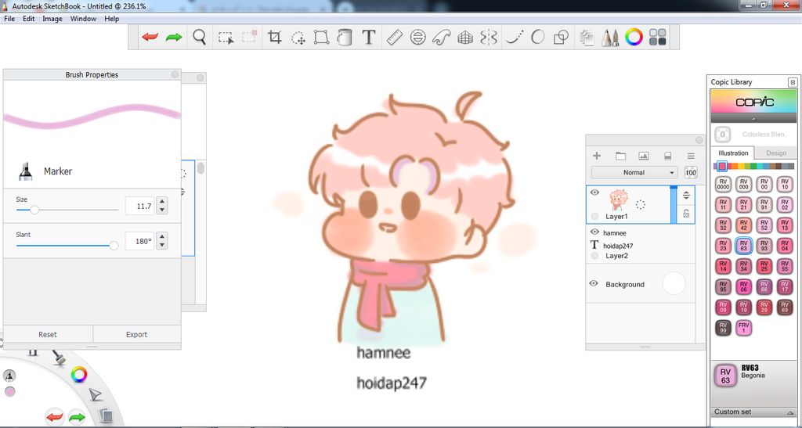Increase brush Size with up arrow
The image size is (802, 428).
pos(162,202)
